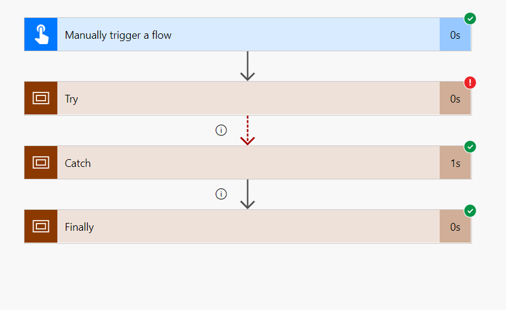Click the arrow below the trigger
The width and height of the screenshot is (506, 310).
click(x=247, y=66)
